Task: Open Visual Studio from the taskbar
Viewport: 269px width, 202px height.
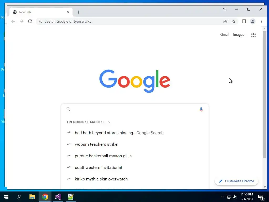Action: (x=58, y=197)
